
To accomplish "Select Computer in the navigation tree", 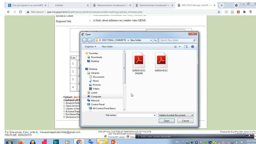I will pyautogui.click(x=96, y=97).
